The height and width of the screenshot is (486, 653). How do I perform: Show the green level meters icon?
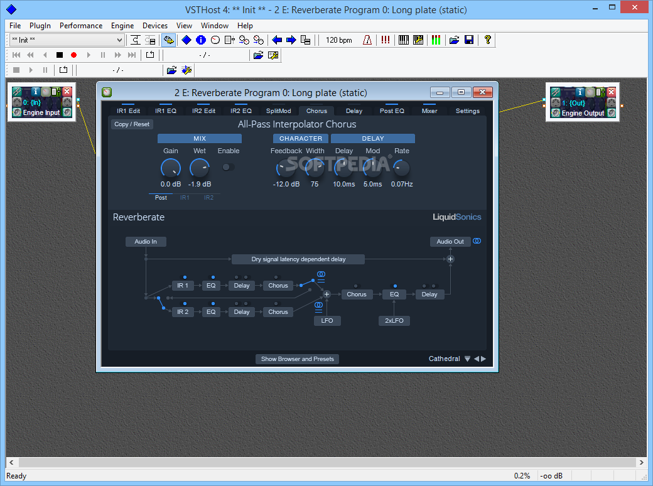coord(436,40)
